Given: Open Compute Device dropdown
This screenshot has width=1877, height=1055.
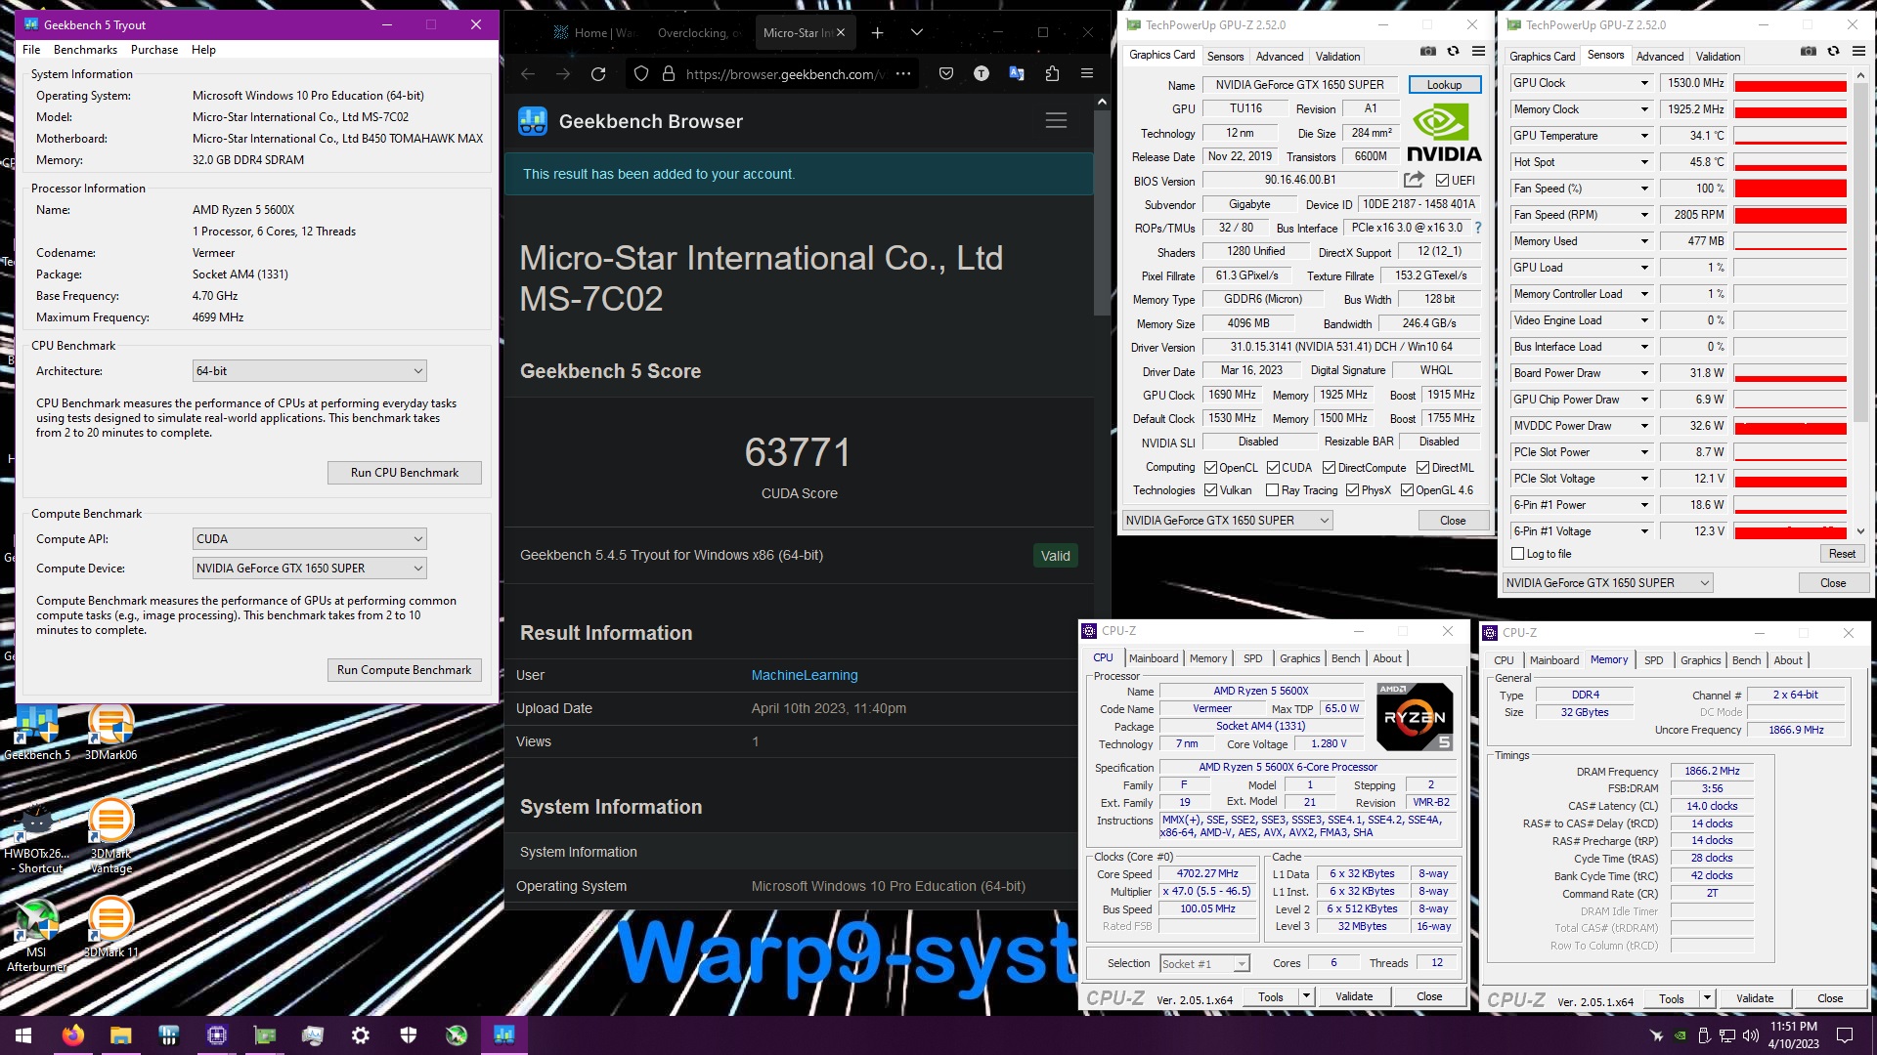Looking at the screenshot, I should (309, 569).
